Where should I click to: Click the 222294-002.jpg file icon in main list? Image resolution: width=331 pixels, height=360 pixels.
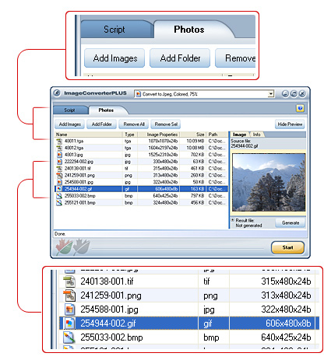[x=59, y=162]
